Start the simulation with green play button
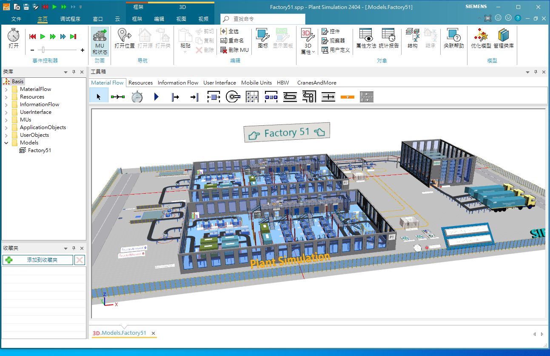Image resolution: width=550 pixels, height=356 pixels. click(x=43, y=37)
